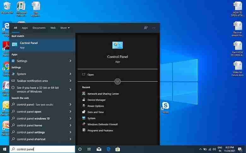Open Power Options recent item
Viewport: 246px width, 153px height.
pos(93,106)
